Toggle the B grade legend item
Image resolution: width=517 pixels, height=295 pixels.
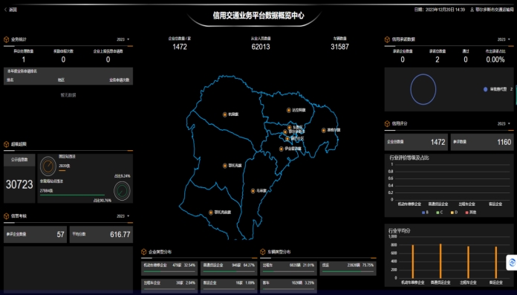[x=425, y=213]
